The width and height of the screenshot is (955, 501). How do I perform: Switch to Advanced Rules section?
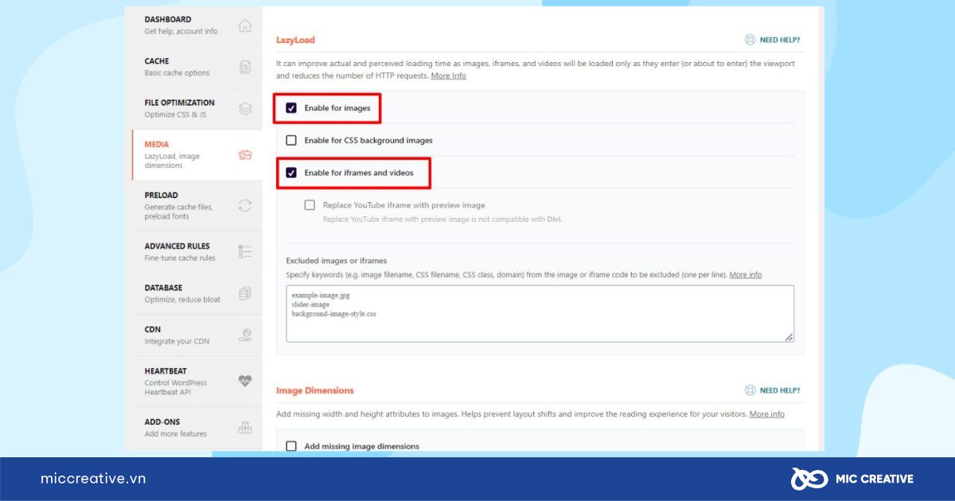tap(197, 252)
